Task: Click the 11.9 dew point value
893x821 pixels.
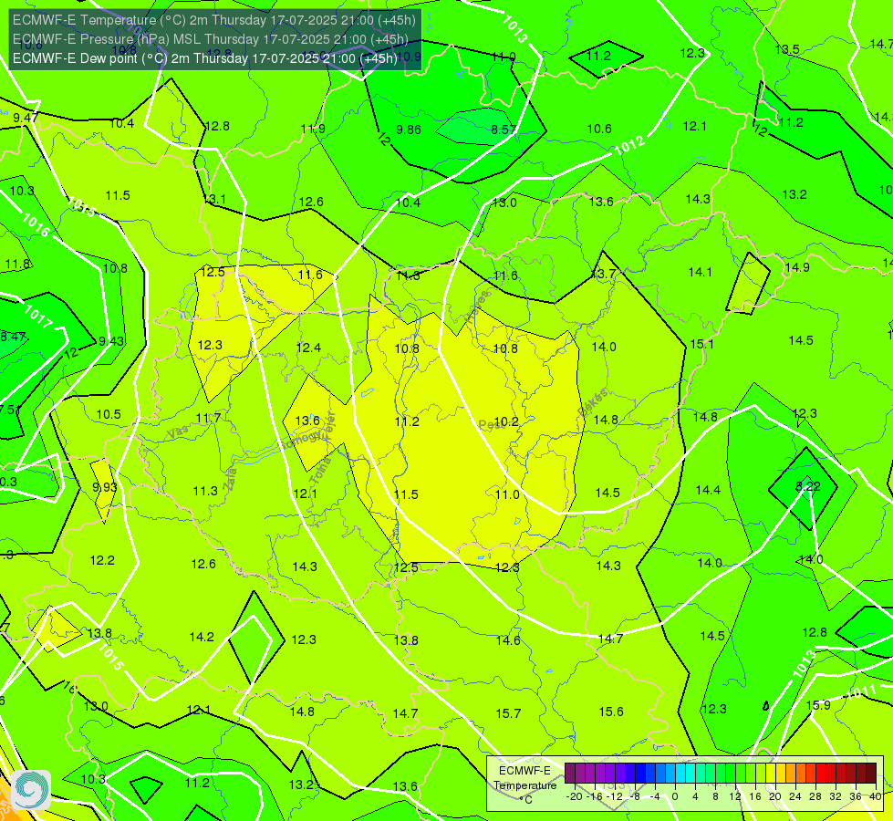Action: (313, 129)
